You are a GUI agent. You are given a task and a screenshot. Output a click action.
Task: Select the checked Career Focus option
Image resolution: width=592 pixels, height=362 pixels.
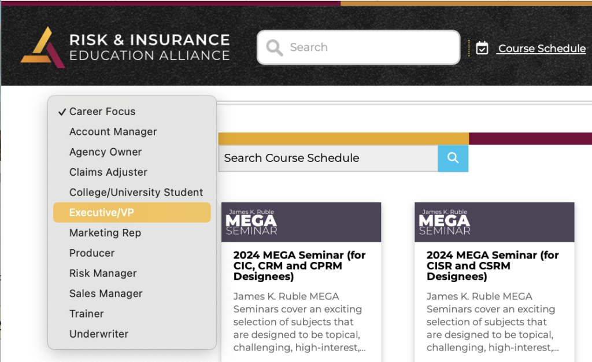tap(132, 112)
